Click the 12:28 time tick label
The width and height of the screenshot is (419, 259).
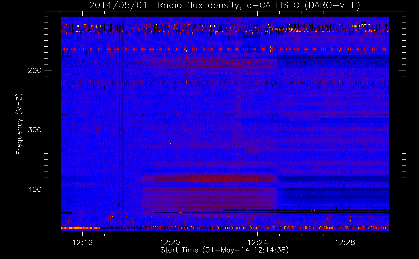click(345, 243)
